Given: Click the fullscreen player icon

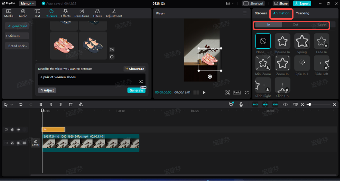Looking at the screenshot, I should point(247,93).
